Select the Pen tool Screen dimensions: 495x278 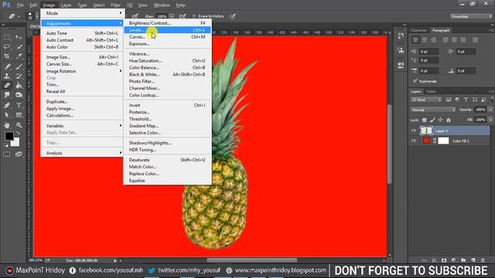7,105
